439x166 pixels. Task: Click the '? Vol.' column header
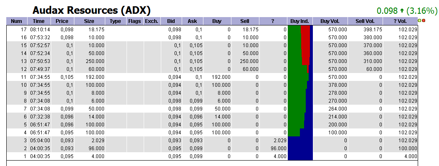tap(400, 21)
